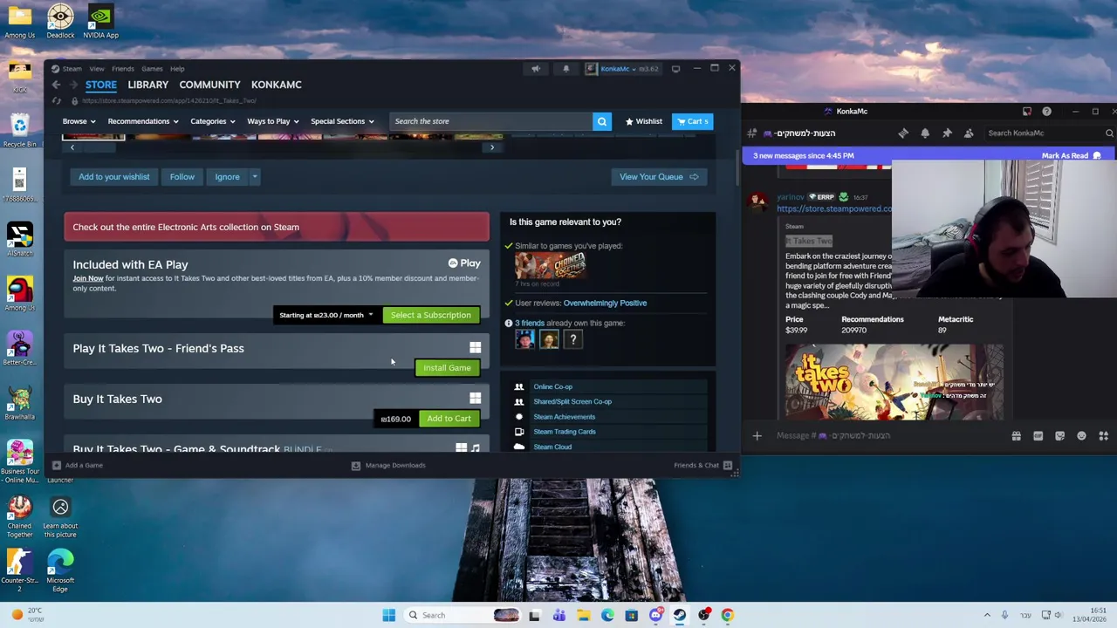Click Install Game for Friend's Pass
1117x628 pixels.
tap(447, 368)
